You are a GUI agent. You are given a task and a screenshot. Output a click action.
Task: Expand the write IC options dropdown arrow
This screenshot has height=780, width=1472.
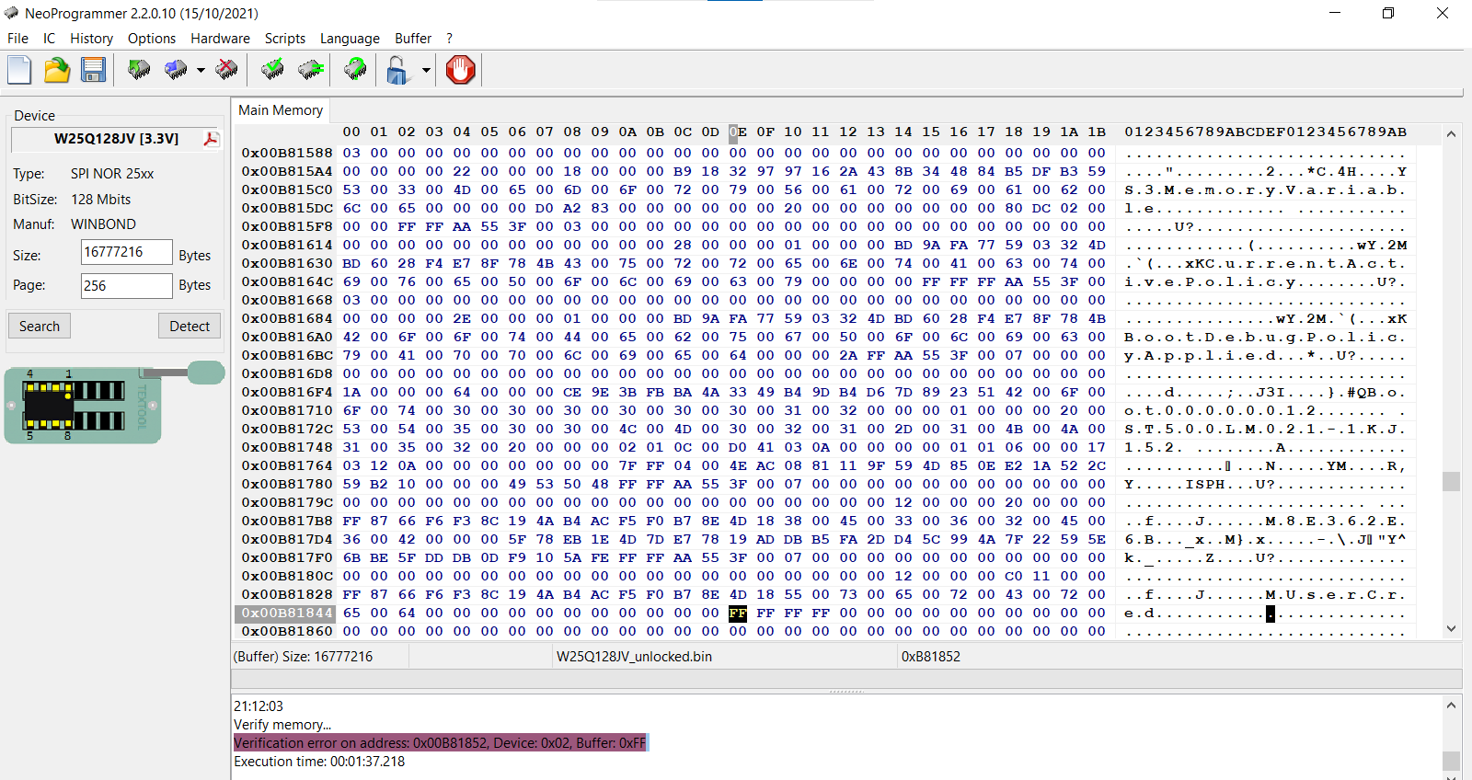pyautogui.click(x=201, y=70)
